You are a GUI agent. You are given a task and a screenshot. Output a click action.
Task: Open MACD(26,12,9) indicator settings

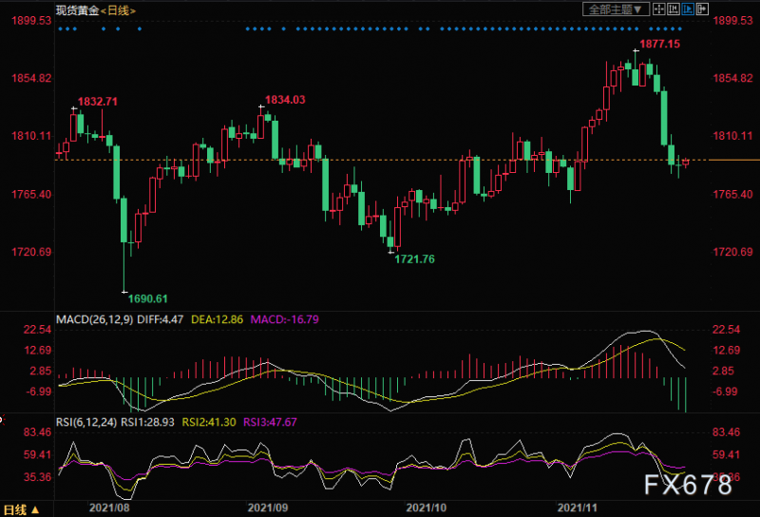(x=94, y=319)
